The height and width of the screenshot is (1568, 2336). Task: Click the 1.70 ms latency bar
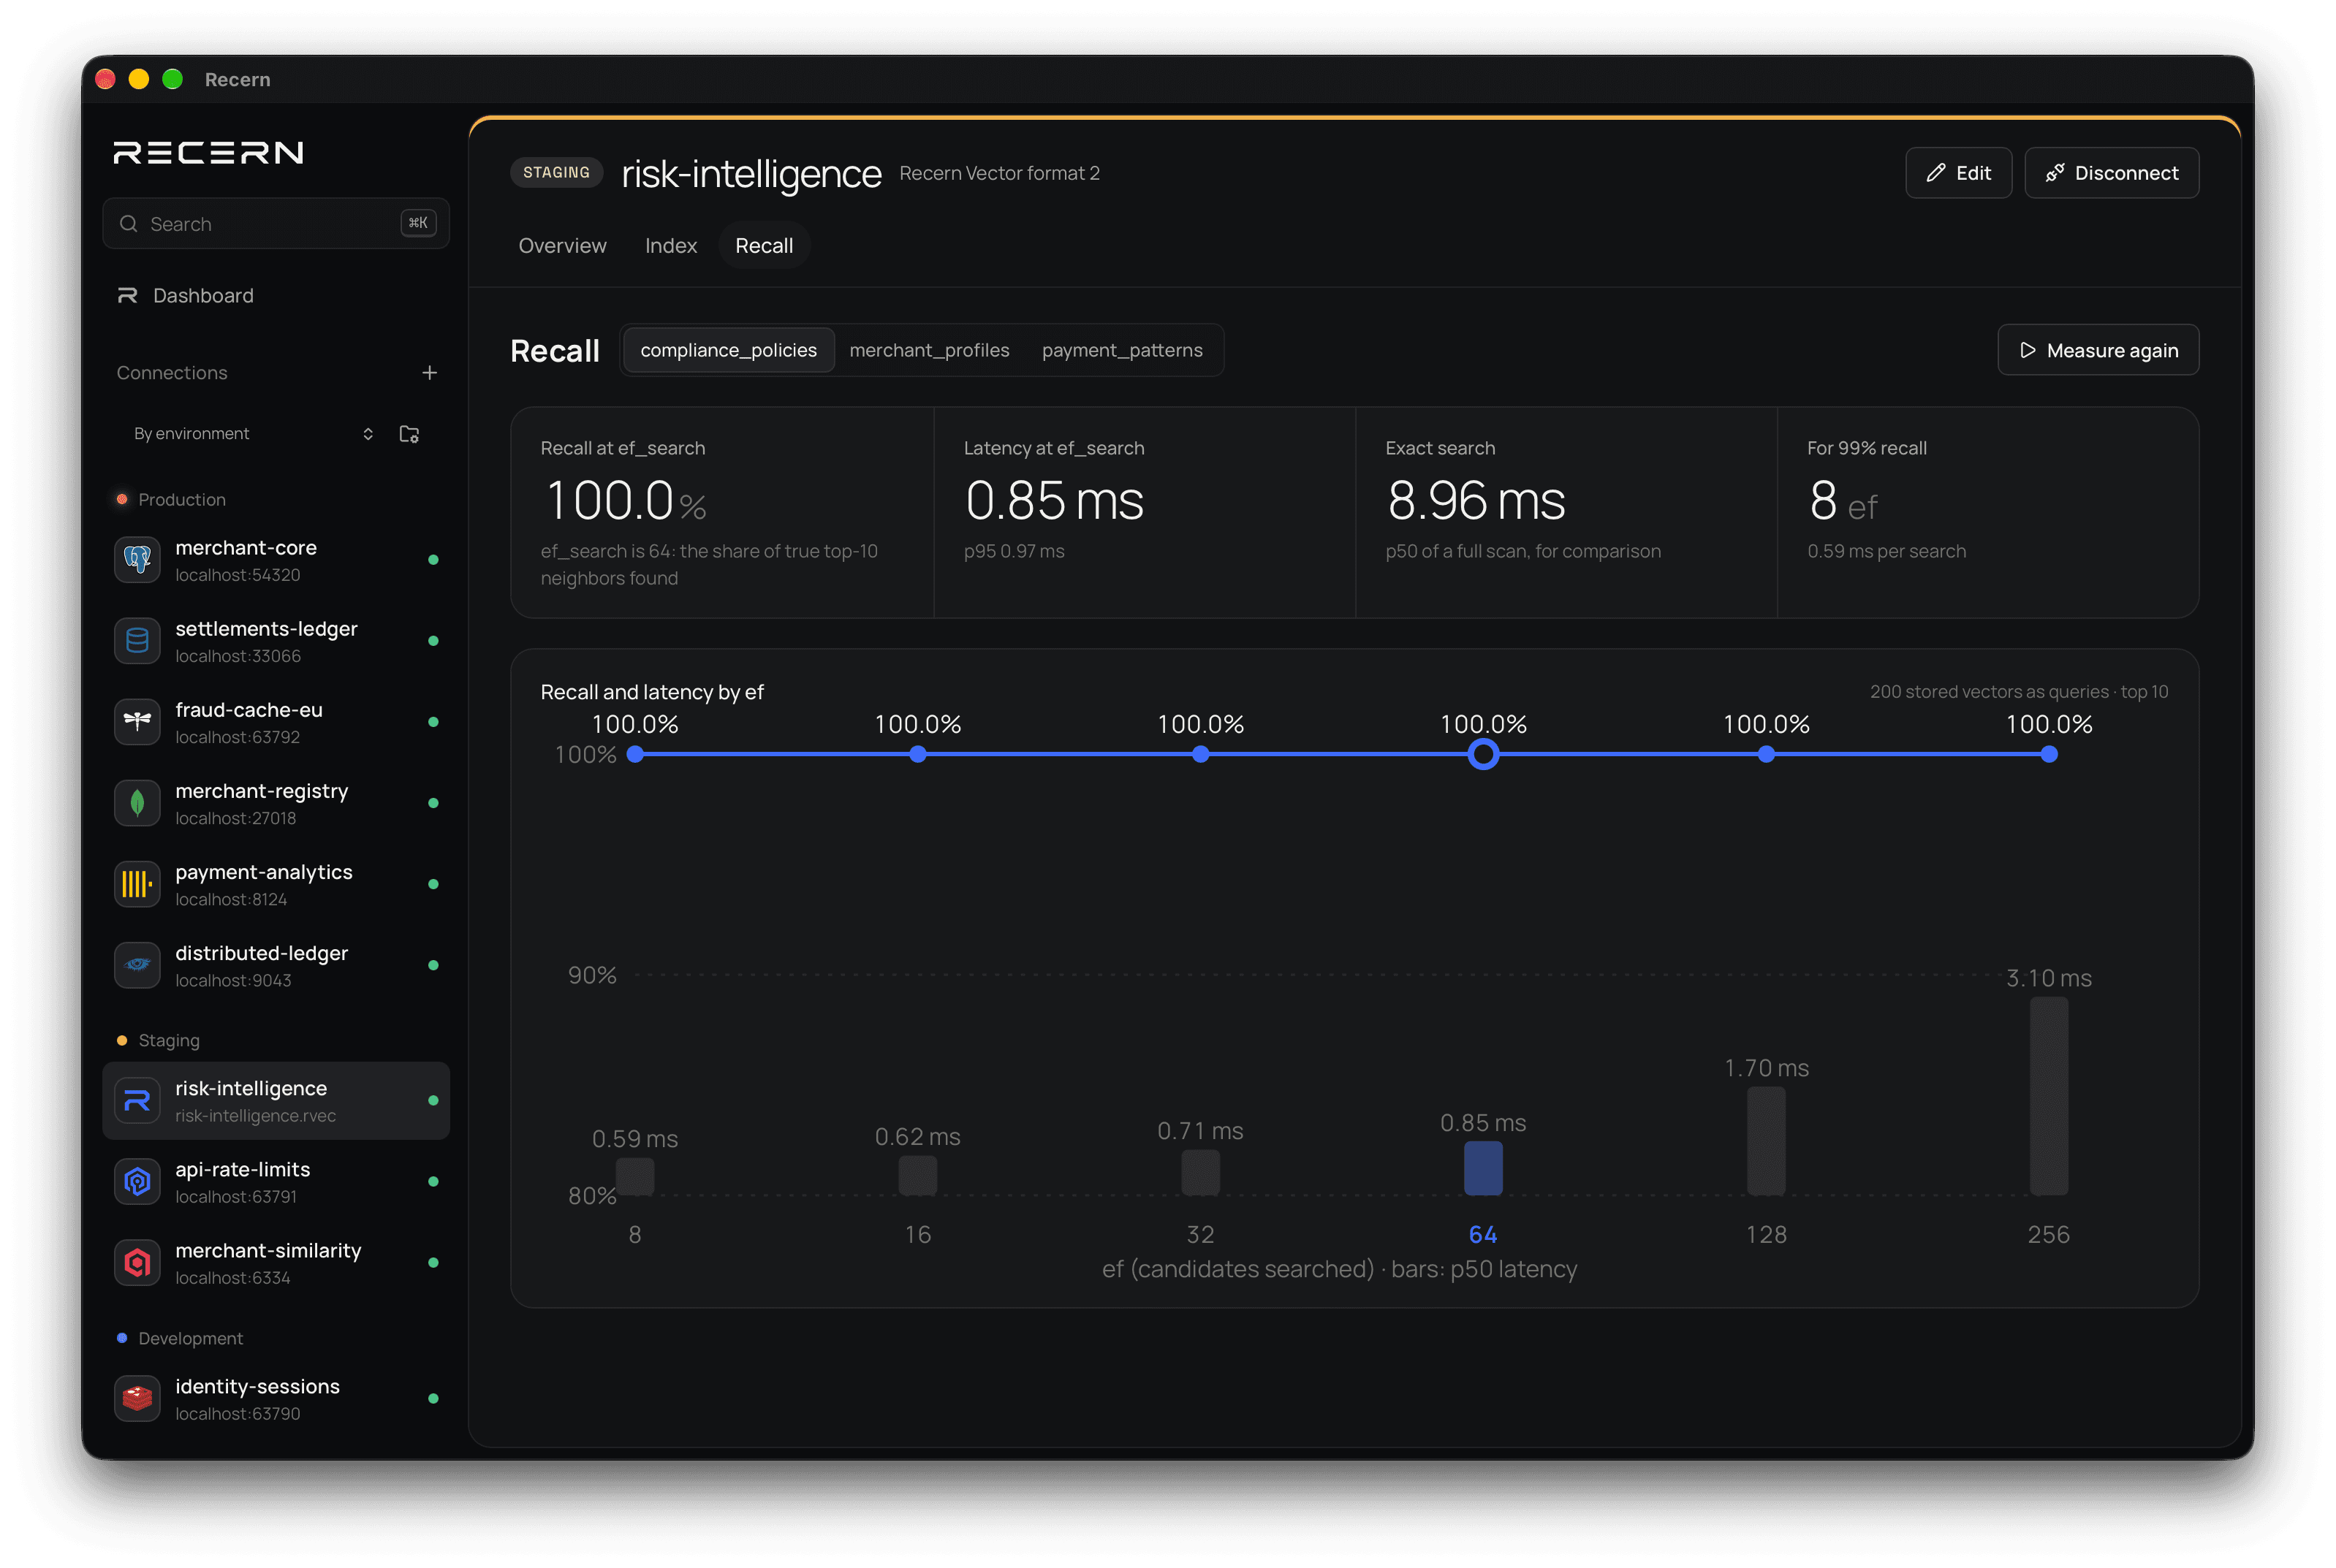tap(1766, 1141)
